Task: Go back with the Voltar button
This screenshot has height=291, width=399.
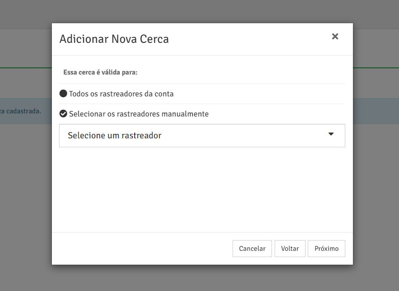Action: coord(290,249)
